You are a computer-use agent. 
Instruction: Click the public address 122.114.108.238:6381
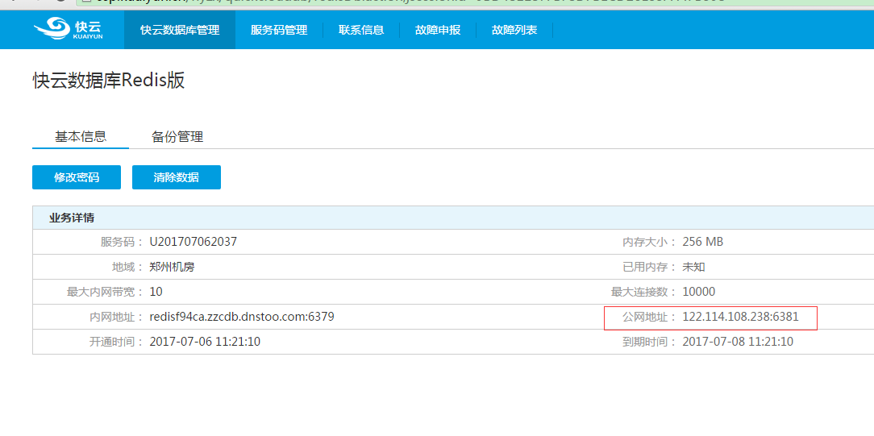[740, 317]
